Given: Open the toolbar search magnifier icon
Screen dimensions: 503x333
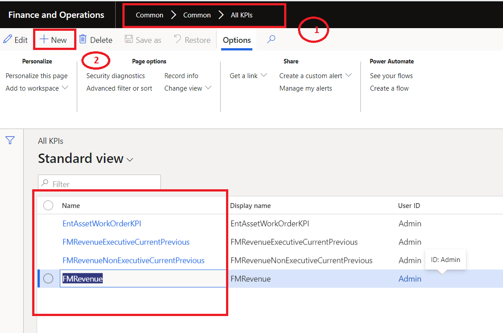Looking at the screenshot, I should click(271, 39).
